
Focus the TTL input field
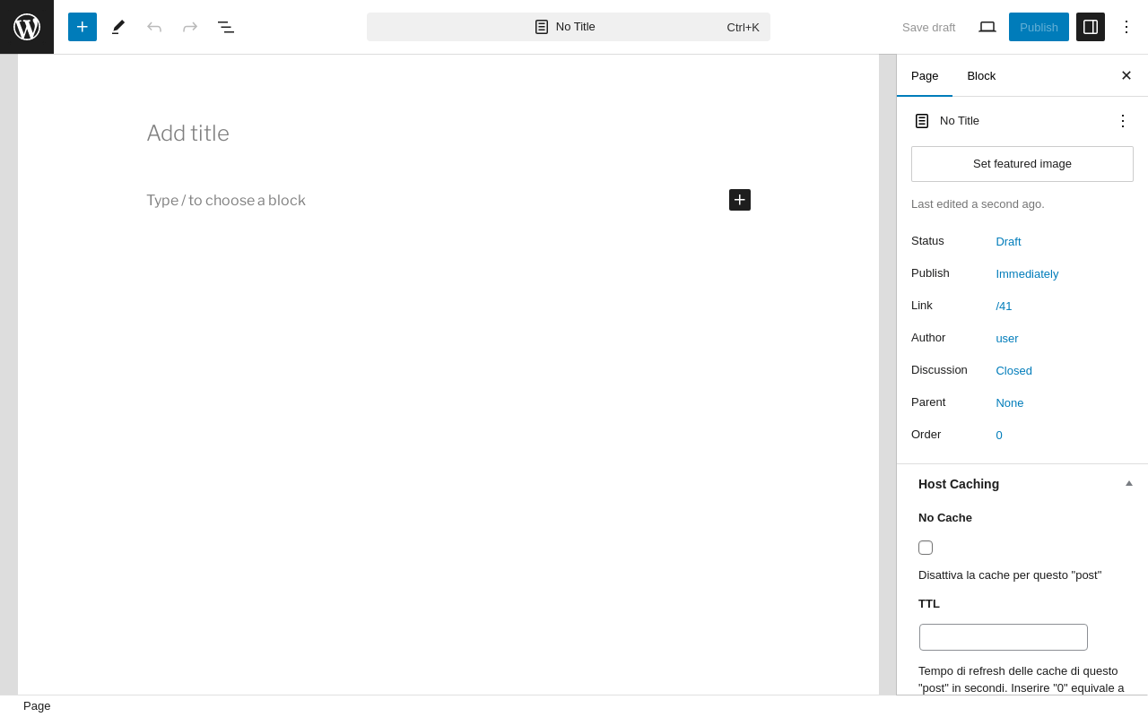point(1004,637)
